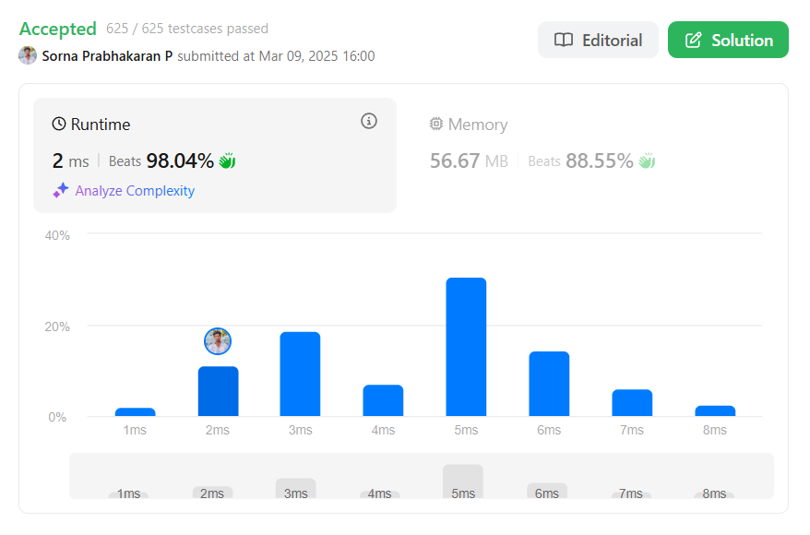
Task: Open the Editorial
Action: [598, 40]
